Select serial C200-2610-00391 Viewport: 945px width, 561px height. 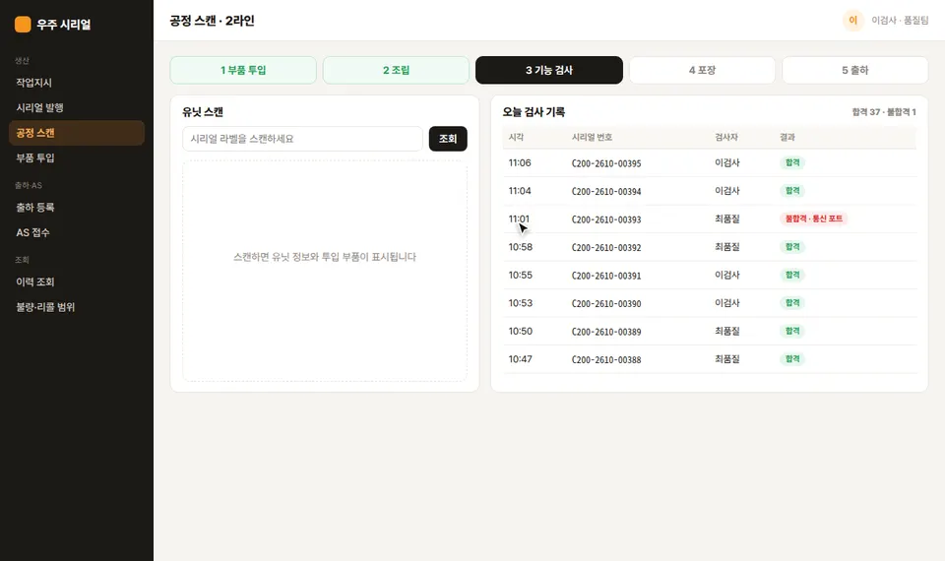coord(606,276)
